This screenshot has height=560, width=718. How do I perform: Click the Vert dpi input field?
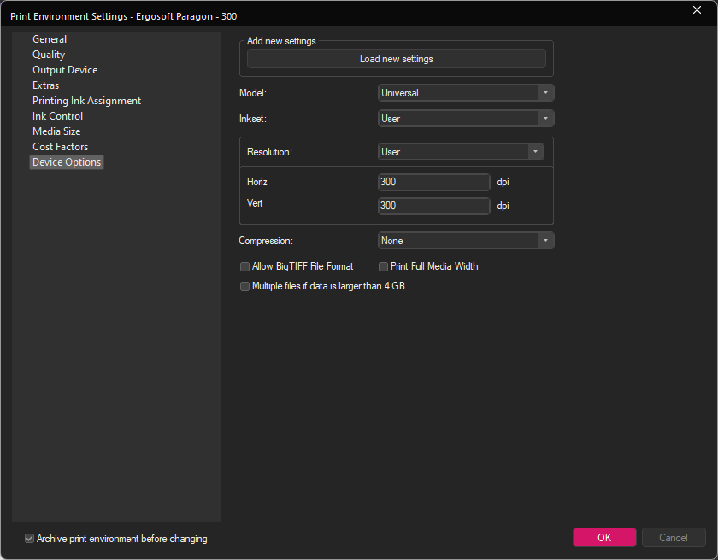tap(434, 206)
